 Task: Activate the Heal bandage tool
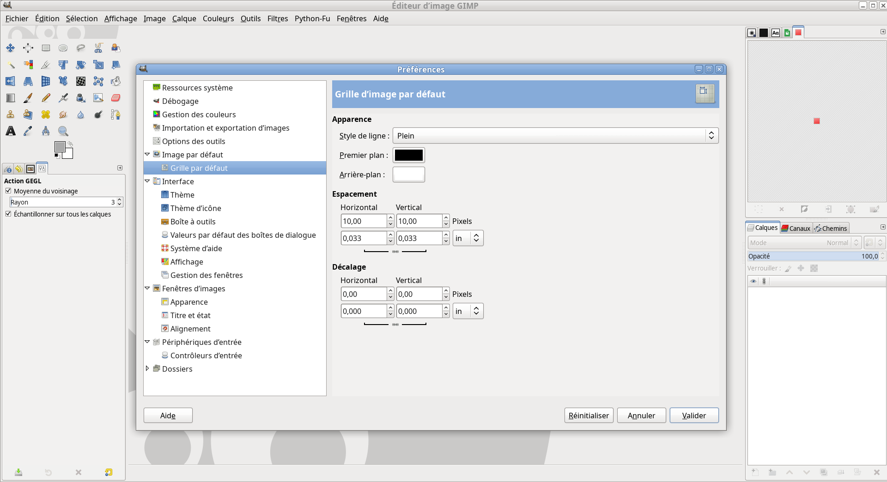pyautogui.click(x=46, y=114)
